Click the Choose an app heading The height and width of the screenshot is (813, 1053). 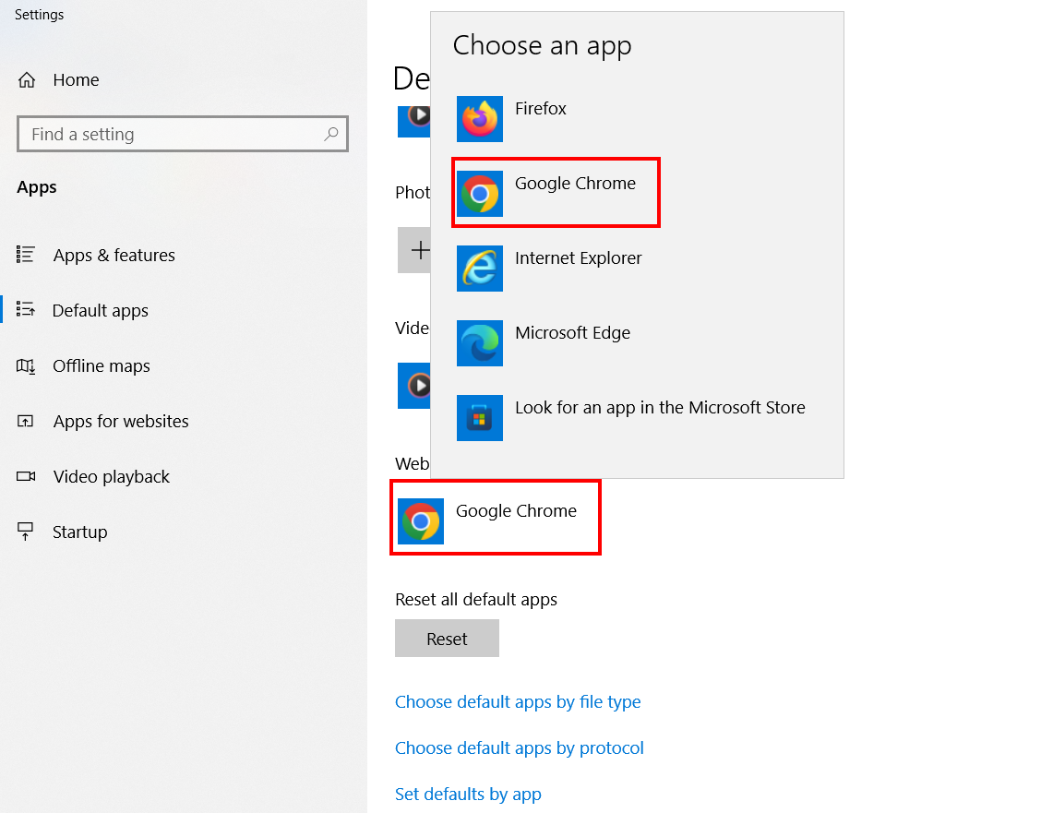542,45
